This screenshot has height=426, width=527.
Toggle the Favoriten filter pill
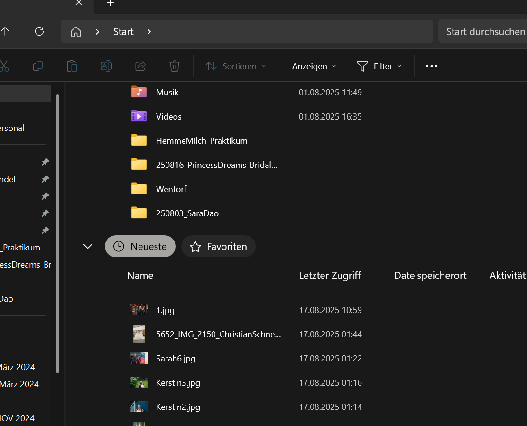pyautogui.click(x=218, y=247)
